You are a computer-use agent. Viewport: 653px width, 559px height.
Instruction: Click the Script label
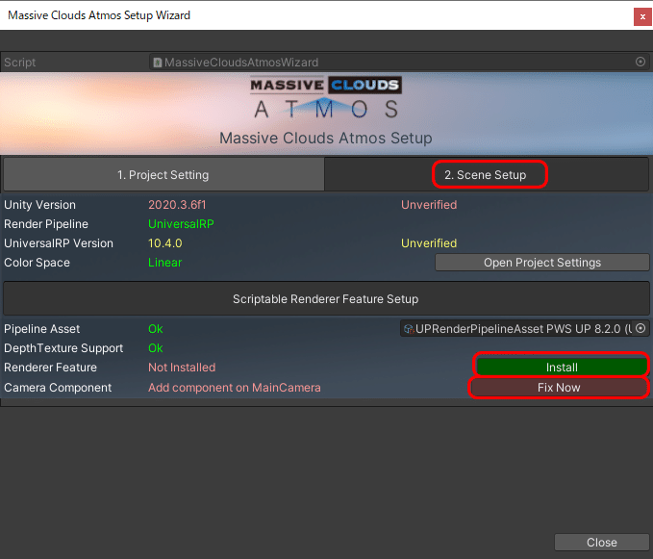(20, 63)
